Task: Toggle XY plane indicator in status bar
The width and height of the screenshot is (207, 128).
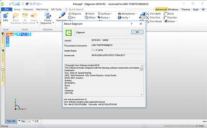Action: [197, 126]
